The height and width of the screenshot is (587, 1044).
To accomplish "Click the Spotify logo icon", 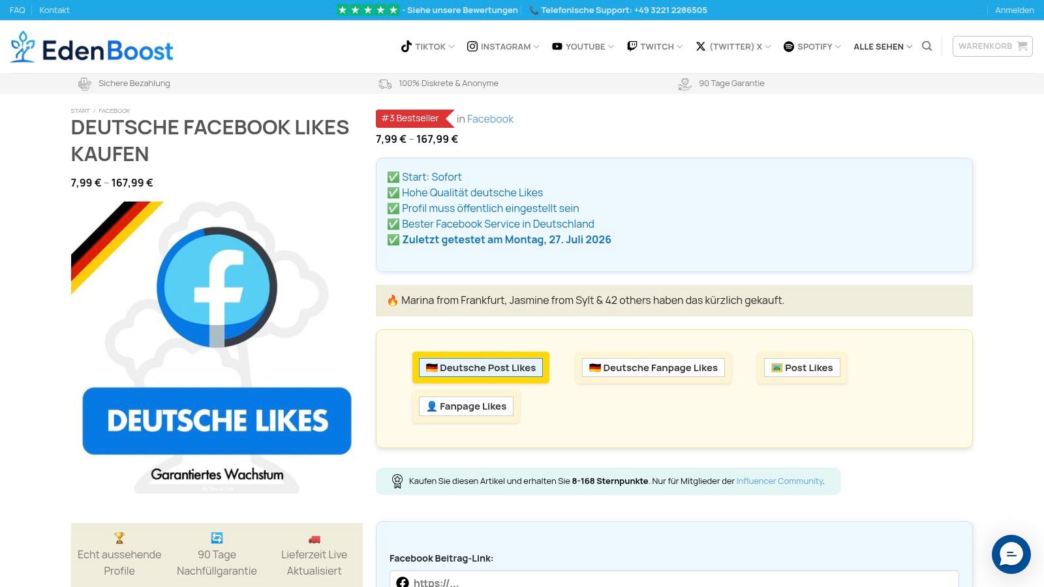I will pyautogui.click(x=788, y=46).
